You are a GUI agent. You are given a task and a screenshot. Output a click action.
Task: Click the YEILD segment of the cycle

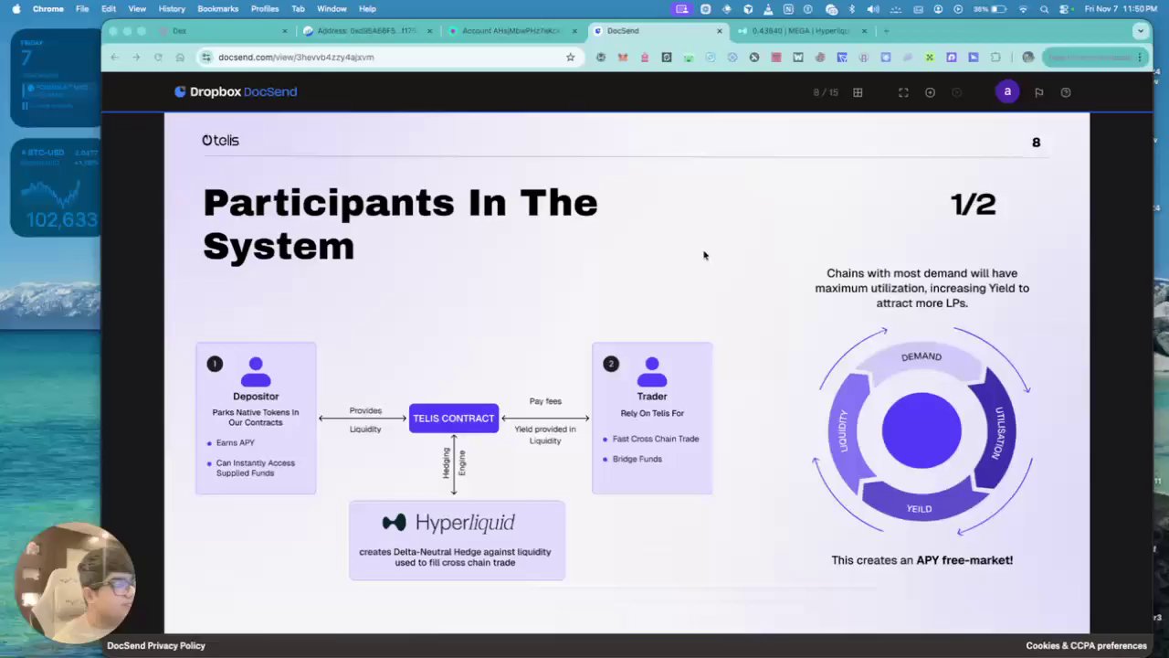click(x=919, y=507)
